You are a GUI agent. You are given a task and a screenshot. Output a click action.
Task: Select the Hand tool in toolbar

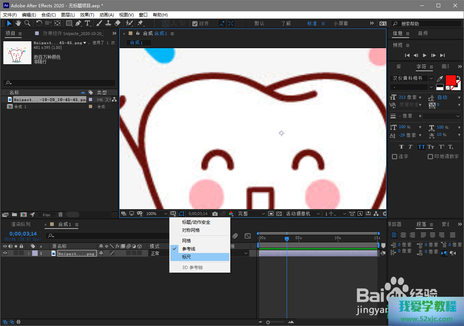pos(18,23)
